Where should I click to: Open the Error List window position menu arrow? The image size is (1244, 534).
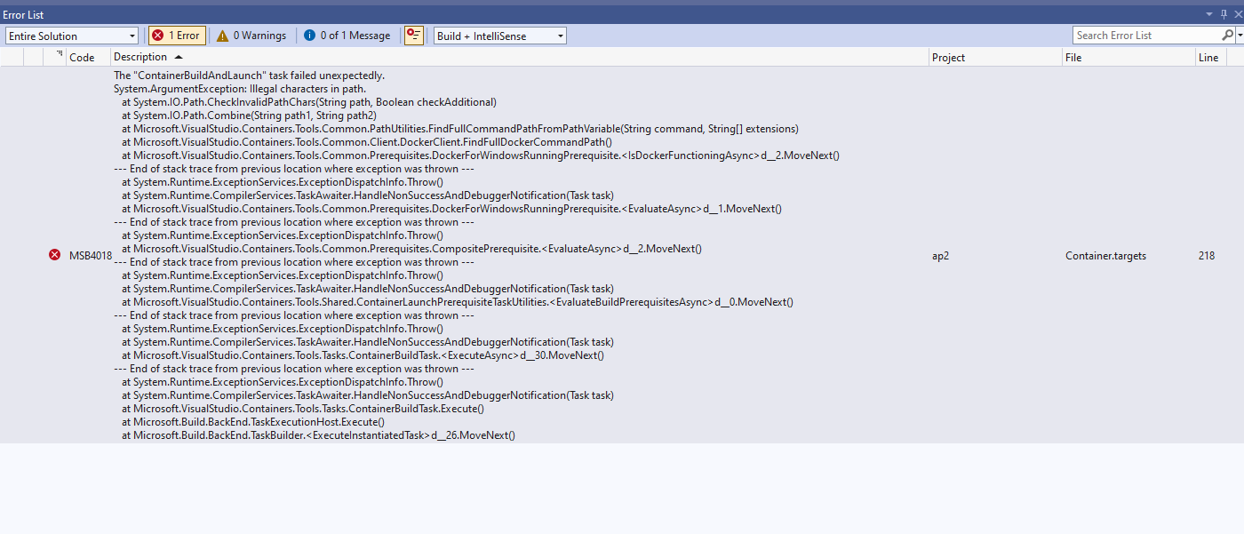[x=1209, y=15]
